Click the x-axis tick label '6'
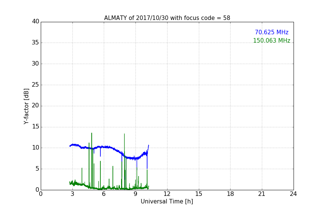Screen dimensions: 326x217 coord(104,194)
